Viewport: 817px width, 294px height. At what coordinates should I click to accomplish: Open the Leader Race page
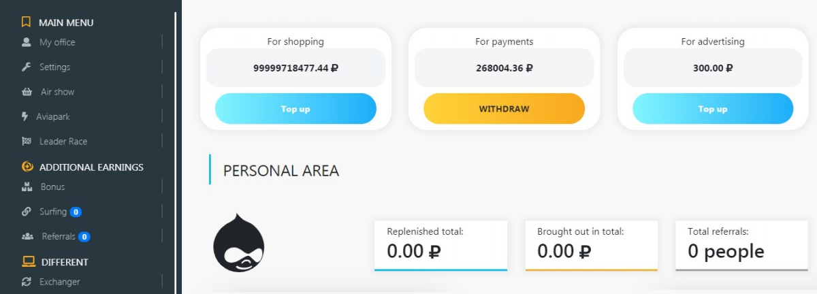(63, 142)
